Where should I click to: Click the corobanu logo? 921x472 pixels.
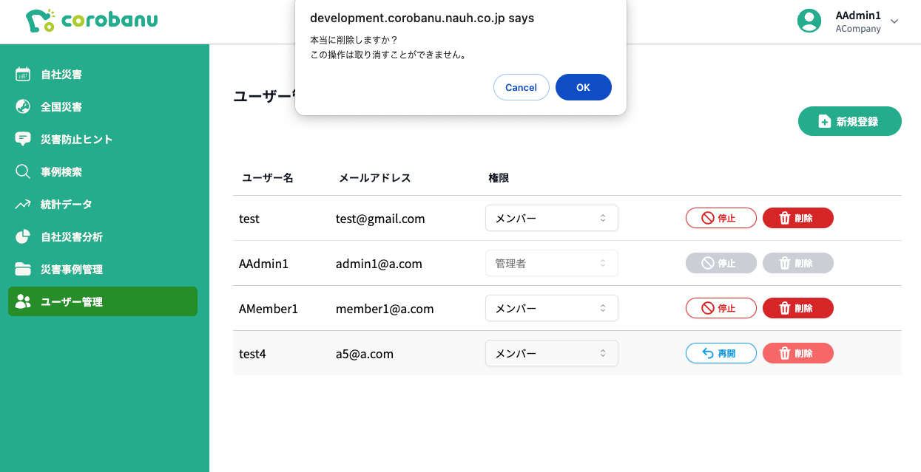(x=92, y=21)
